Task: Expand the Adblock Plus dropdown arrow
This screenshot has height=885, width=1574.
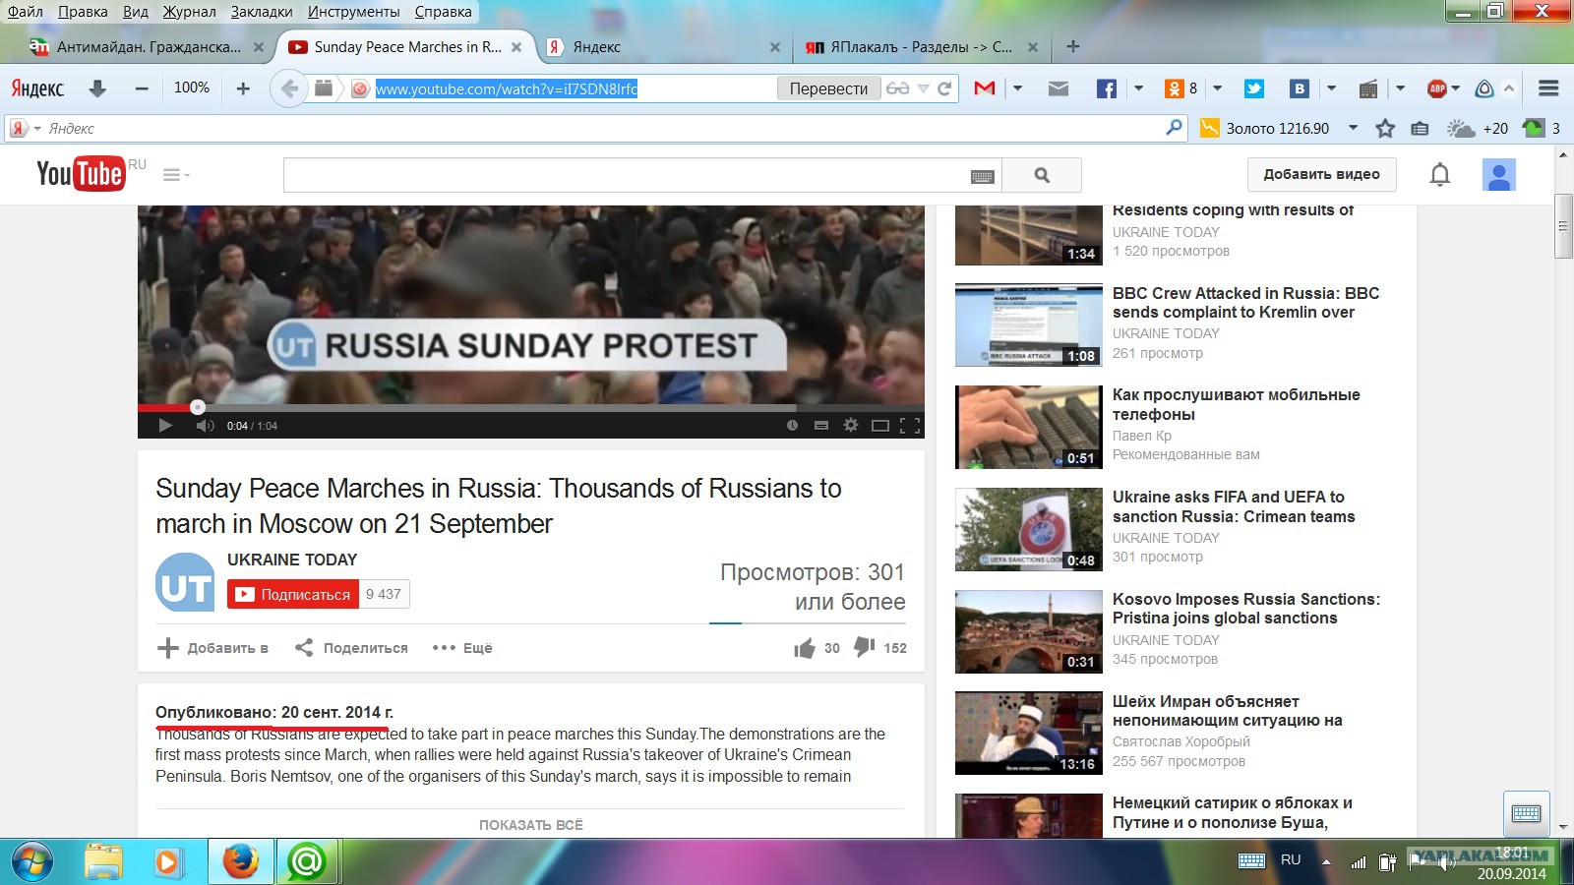Action: click(1455, 88)
